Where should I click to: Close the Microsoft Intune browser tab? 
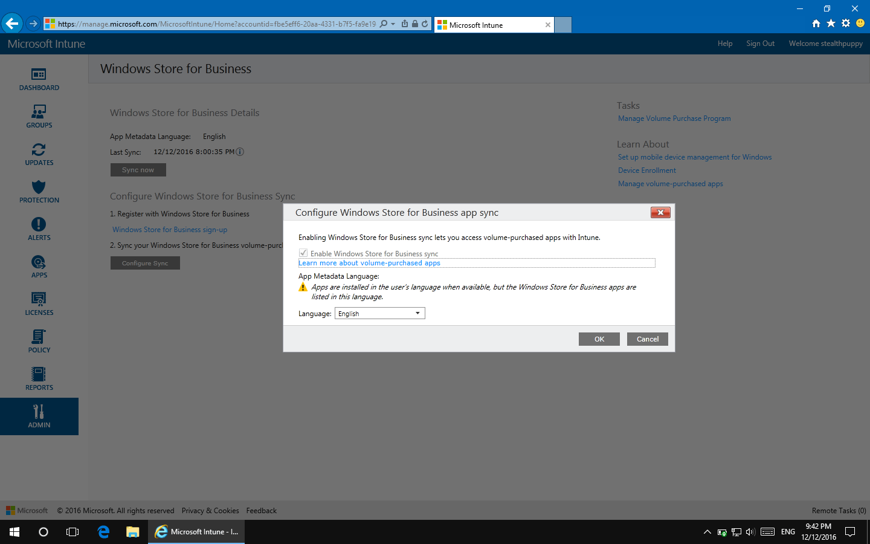click(x=548, y=25)
